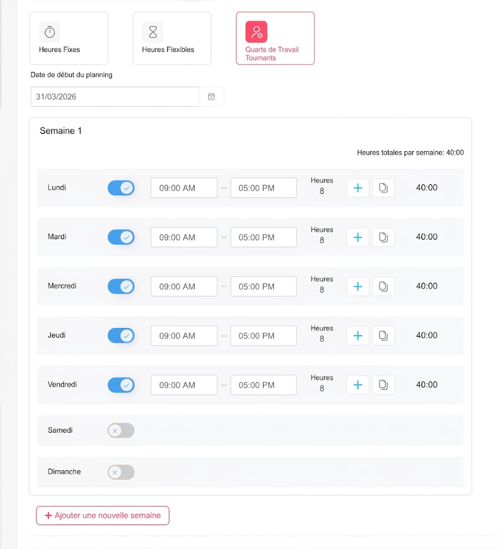This screenshot has width=501, height=549.
Task: Click the Semaine 1 heading
Action: click(61, 131)
